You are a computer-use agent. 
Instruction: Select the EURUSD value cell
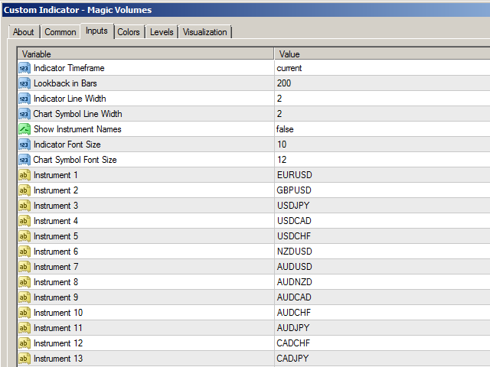coord(382,175)
